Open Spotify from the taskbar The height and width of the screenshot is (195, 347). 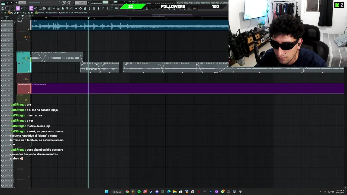point(139,192)
